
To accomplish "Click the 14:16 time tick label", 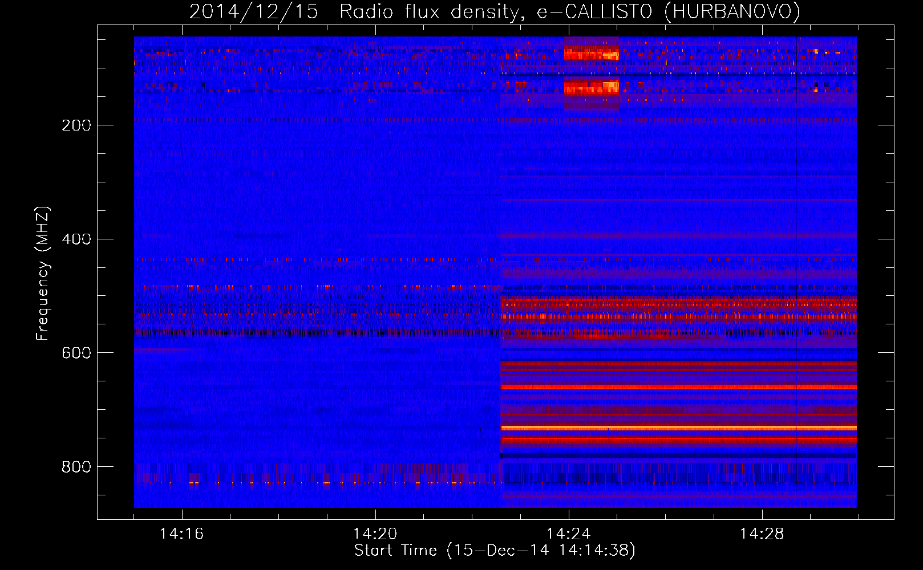I will point(181,534).
